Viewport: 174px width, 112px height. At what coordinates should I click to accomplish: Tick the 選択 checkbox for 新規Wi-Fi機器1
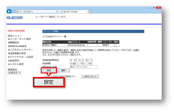pos(115,45)
